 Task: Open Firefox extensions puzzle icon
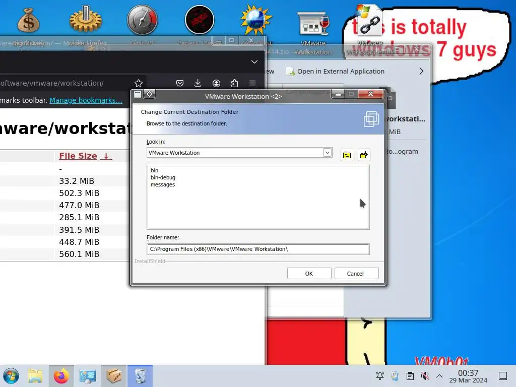[234, 83]
